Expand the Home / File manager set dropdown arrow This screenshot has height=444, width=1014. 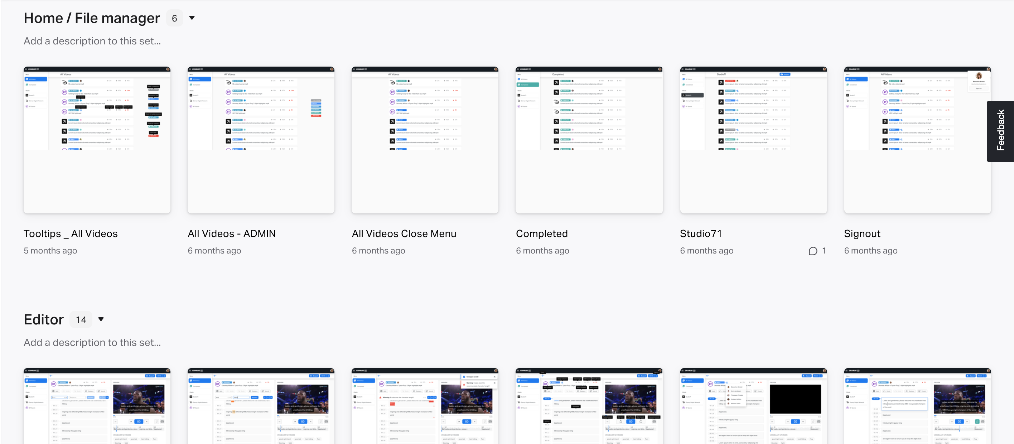click(192, 18)
